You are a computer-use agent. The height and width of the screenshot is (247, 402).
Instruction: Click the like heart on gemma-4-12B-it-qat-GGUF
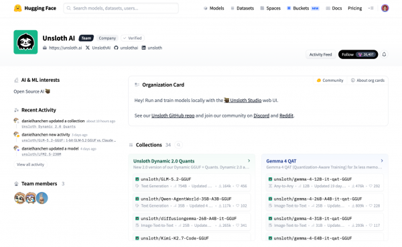pyautogui.click(x=371, y=186)
